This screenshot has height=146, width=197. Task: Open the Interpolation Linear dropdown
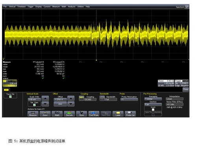(x=175, y=99)
